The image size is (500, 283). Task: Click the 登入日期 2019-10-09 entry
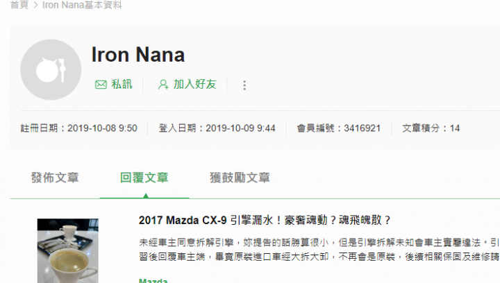[x=217, y=128]
